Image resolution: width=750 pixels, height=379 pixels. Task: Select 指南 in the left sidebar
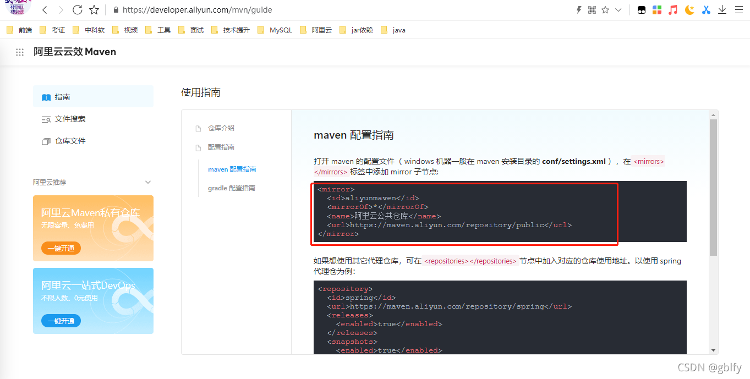click(93, 97)
